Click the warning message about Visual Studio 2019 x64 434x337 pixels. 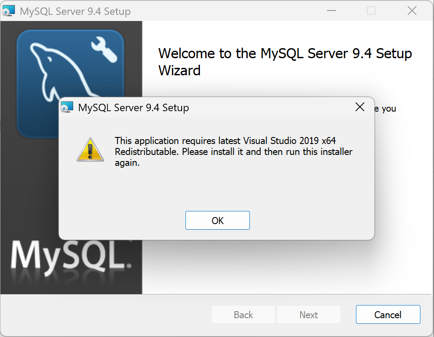pos(234,151)
